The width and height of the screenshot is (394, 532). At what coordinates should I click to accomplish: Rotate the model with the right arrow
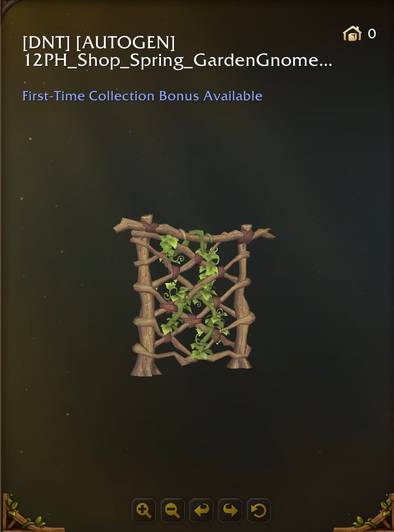[x=230, y=510]
